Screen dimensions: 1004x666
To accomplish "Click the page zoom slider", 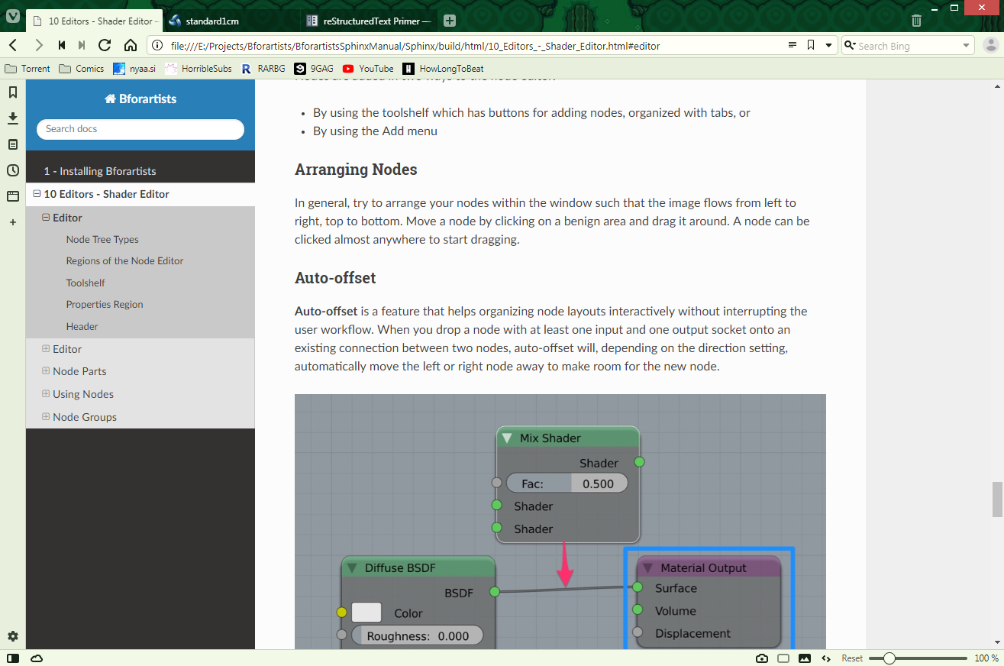I will 918,658.
